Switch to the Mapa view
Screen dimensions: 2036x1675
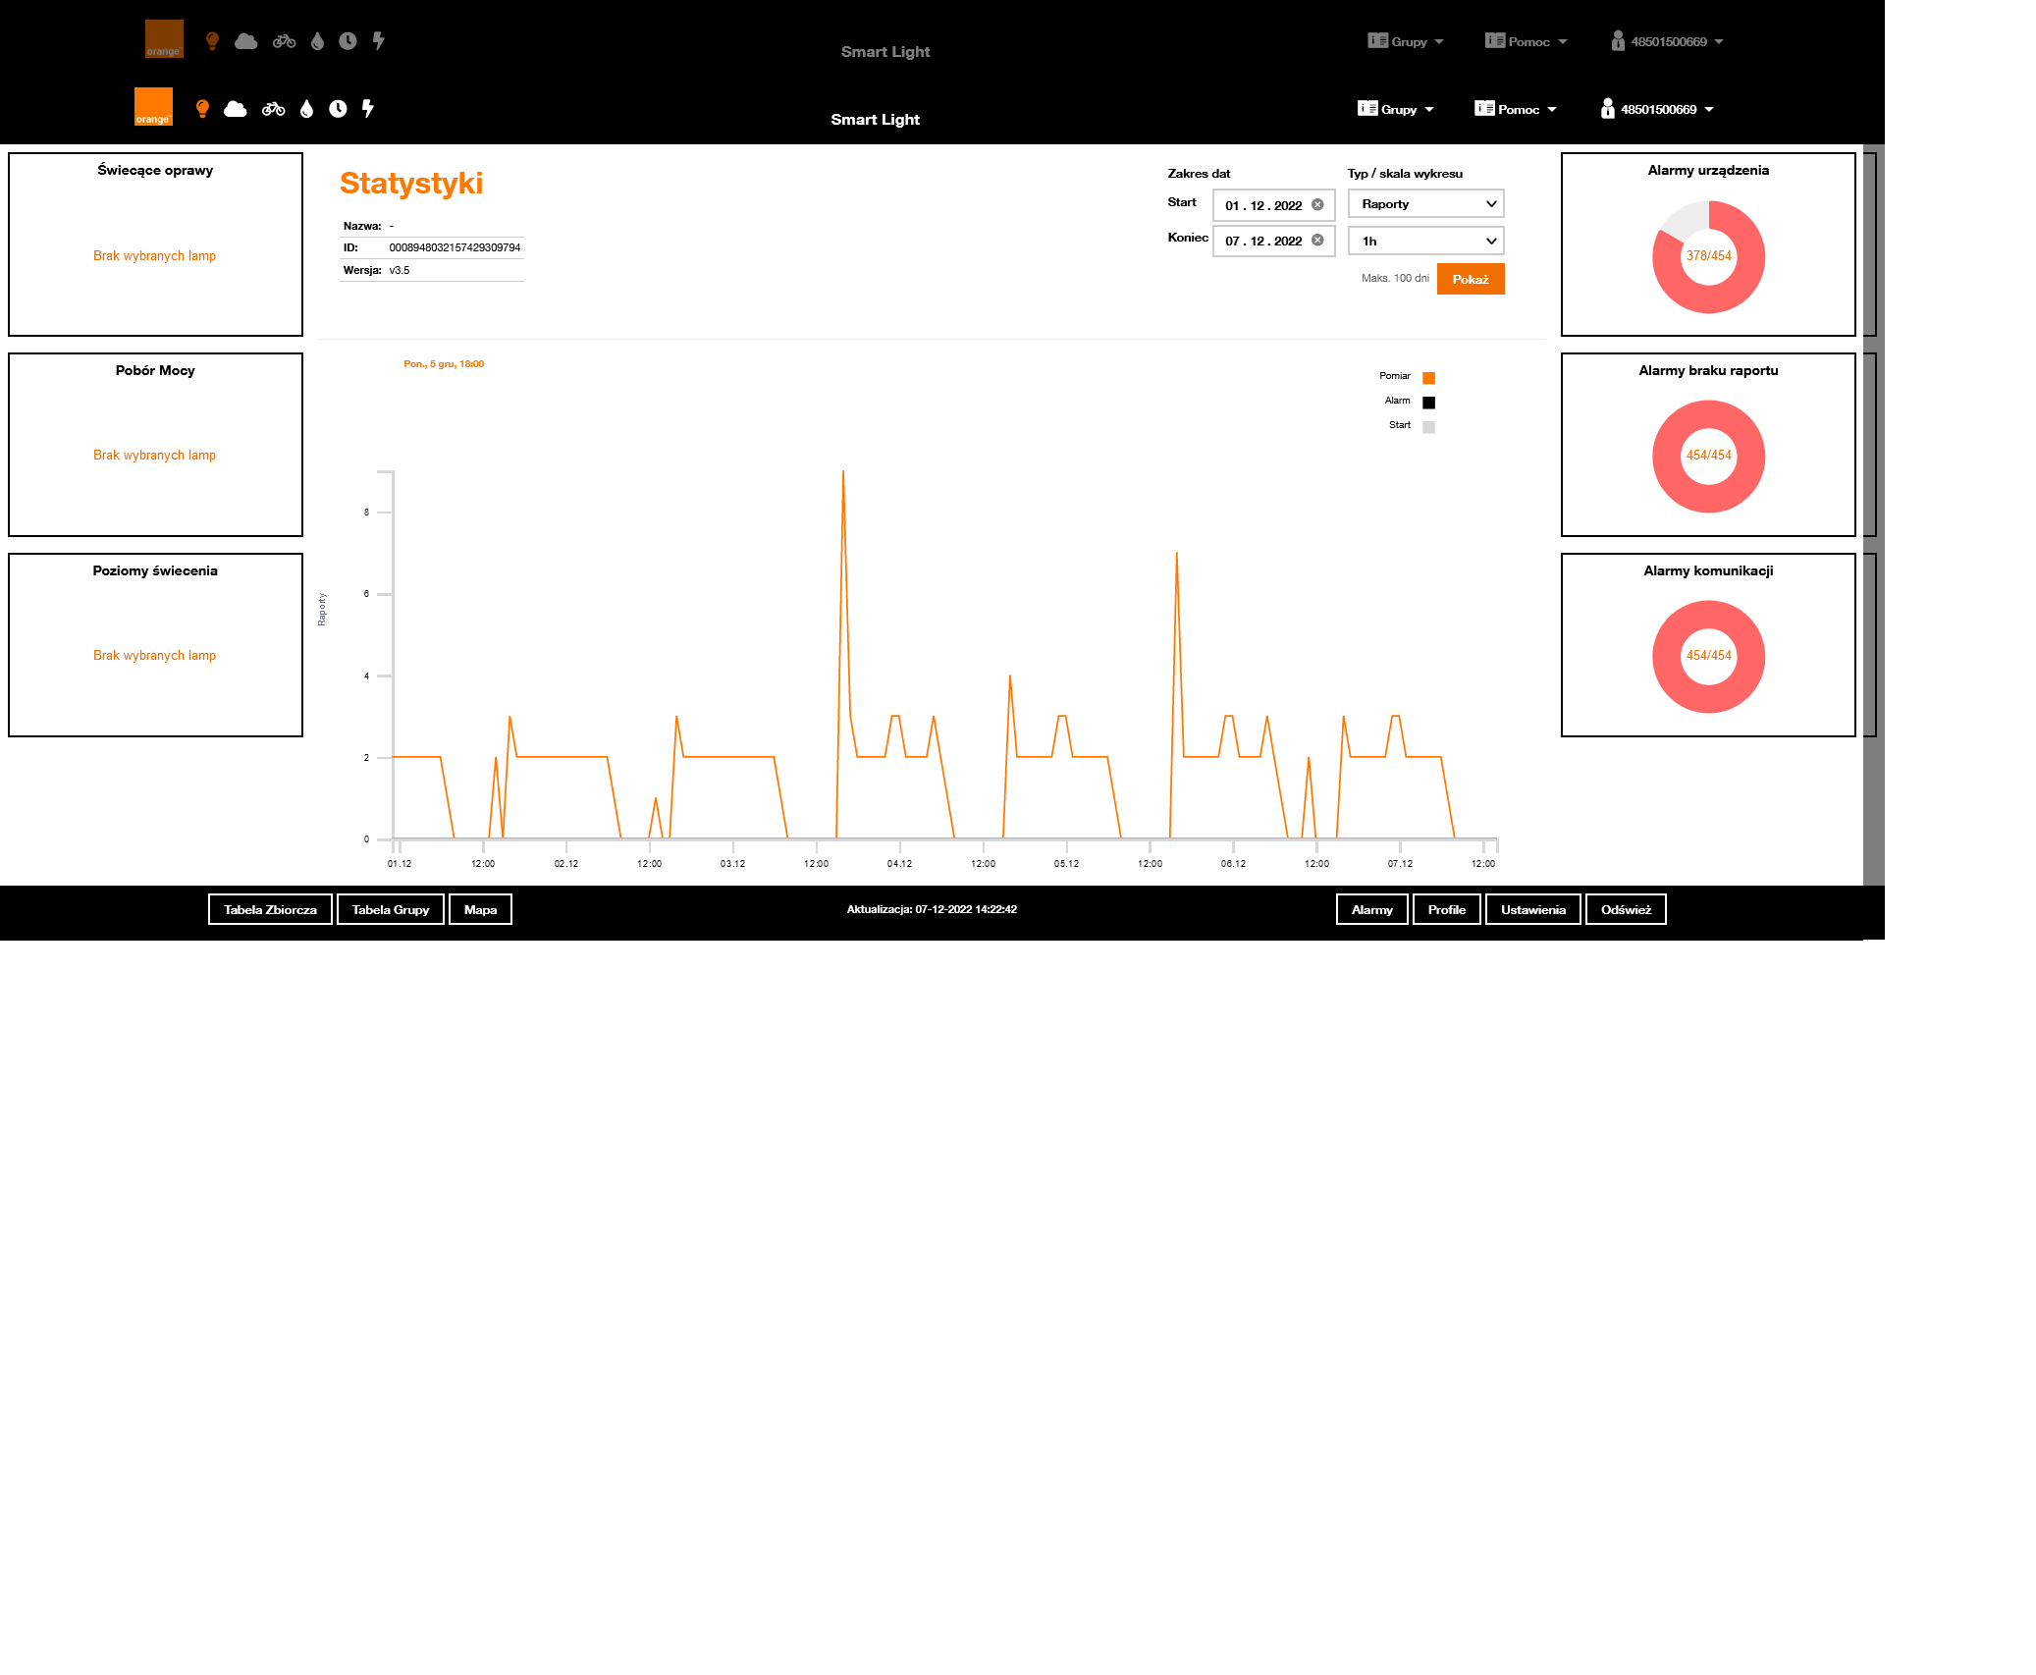coord(480,909)
